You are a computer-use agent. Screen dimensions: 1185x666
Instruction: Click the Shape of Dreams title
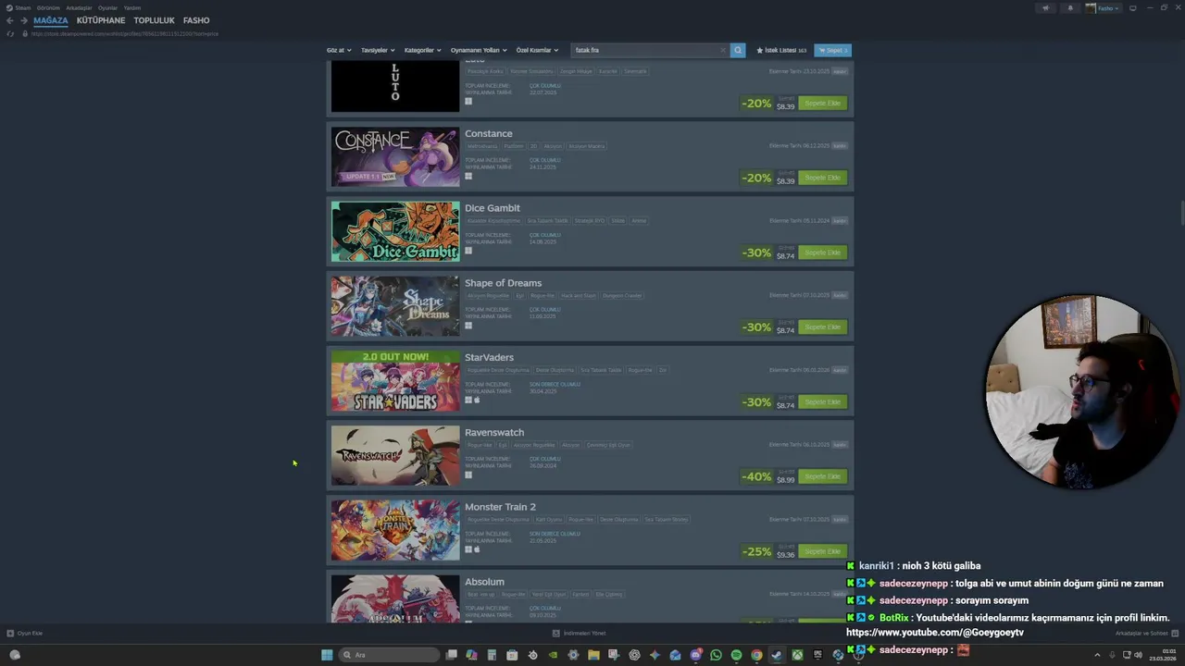503,283
